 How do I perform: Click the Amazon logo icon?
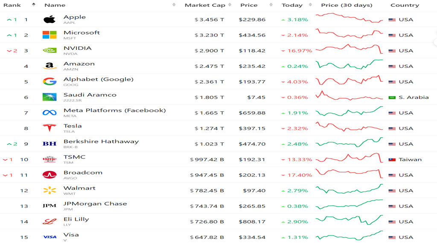click(50, 66)
